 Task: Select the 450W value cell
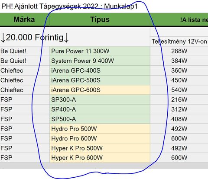tap(179, 80)
